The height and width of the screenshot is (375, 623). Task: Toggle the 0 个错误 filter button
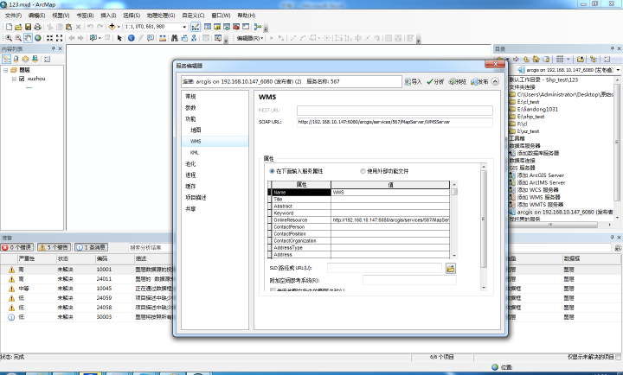[17, 247]
